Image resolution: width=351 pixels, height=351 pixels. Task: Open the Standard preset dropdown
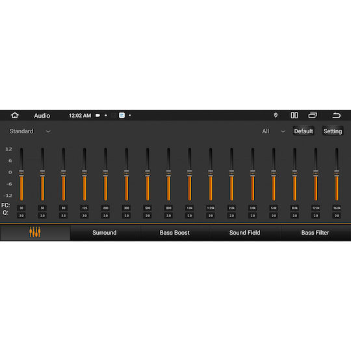tap(30, 131)
